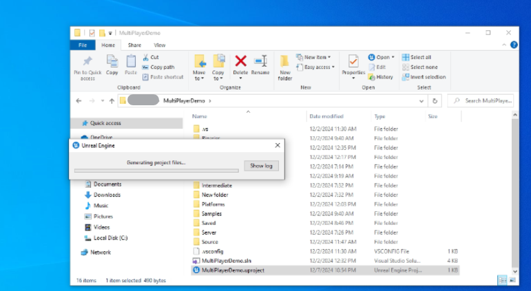Click the Generating project files progress bar
This screenshot has width=531, height=291.
pos(156,171)
